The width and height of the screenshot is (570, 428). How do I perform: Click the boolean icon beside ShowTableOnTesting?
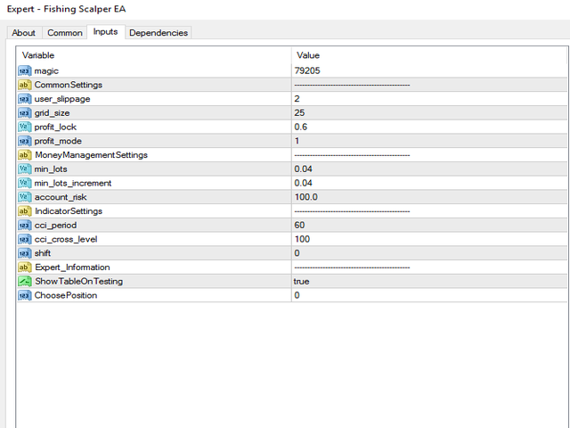coord(24,281)
